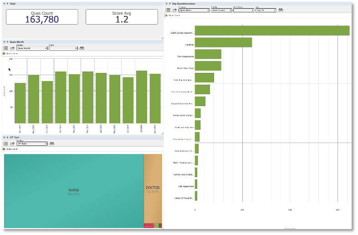
Task: Open list menu icon in Top Questionnaires panel
Action: click(168, 10)
